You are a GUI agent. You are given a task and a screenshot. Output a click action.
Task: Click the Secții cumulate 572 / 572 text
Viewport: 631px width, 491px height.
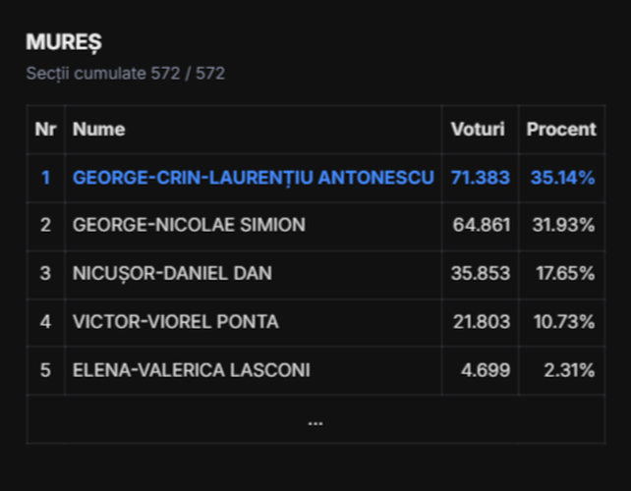(126, 74)
